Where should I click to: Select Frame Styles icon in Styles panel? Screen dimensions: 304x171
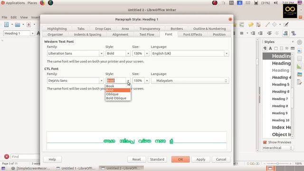276,48
